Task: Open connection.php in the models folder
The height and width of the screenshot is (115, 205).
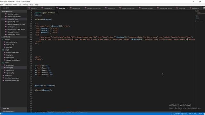Action: click(12, 42)
